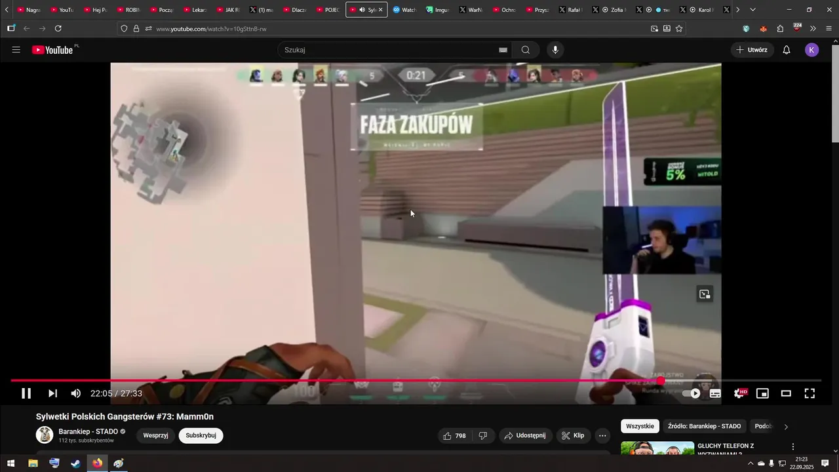This screenshot has height=472, width=839.
Task: Open Steam from the taskbar
Action: point(76,463)
